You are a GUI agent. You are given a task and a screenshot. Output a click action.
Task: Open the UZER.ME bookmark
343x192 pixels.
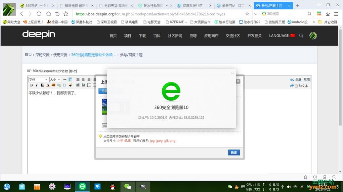tap(176, 22)
